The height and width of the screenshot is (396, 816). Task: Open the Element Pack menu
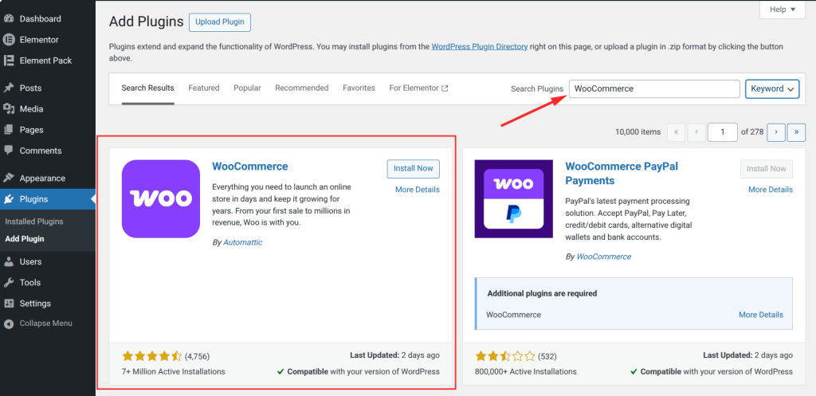click(45, 61)
